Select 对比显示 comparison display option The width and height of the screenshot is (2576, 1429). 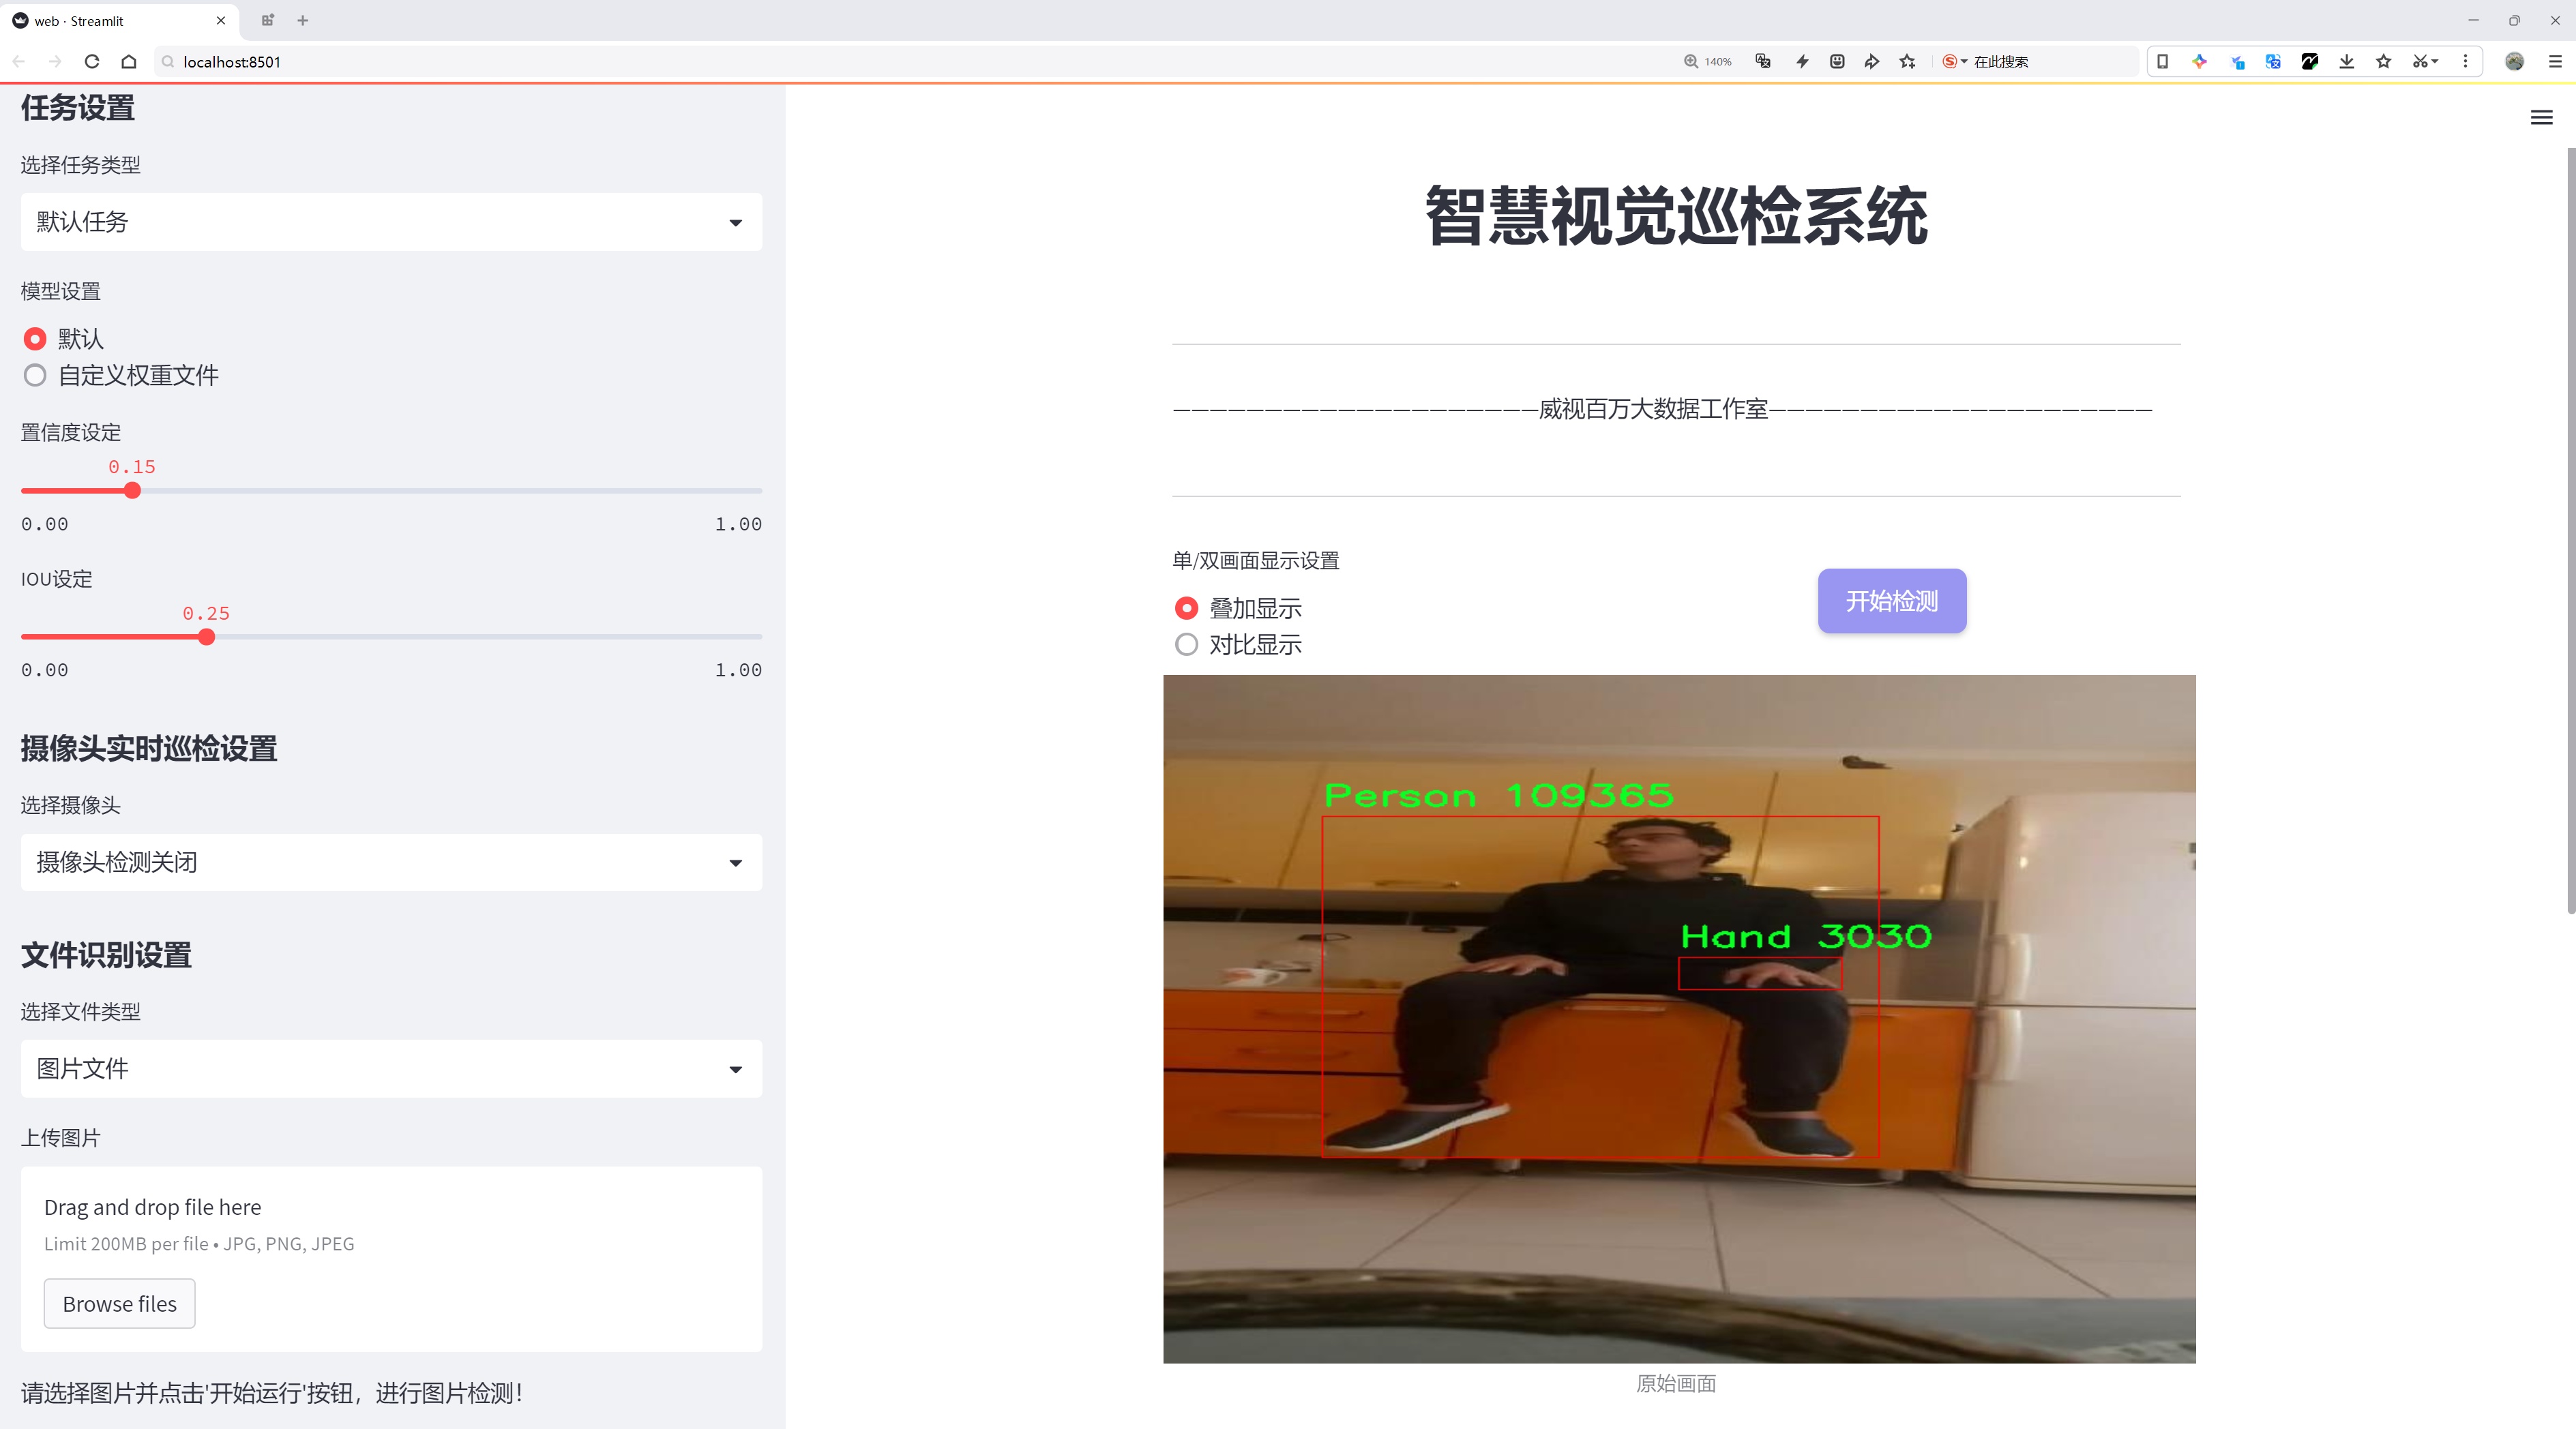[x=1238, y=644]
